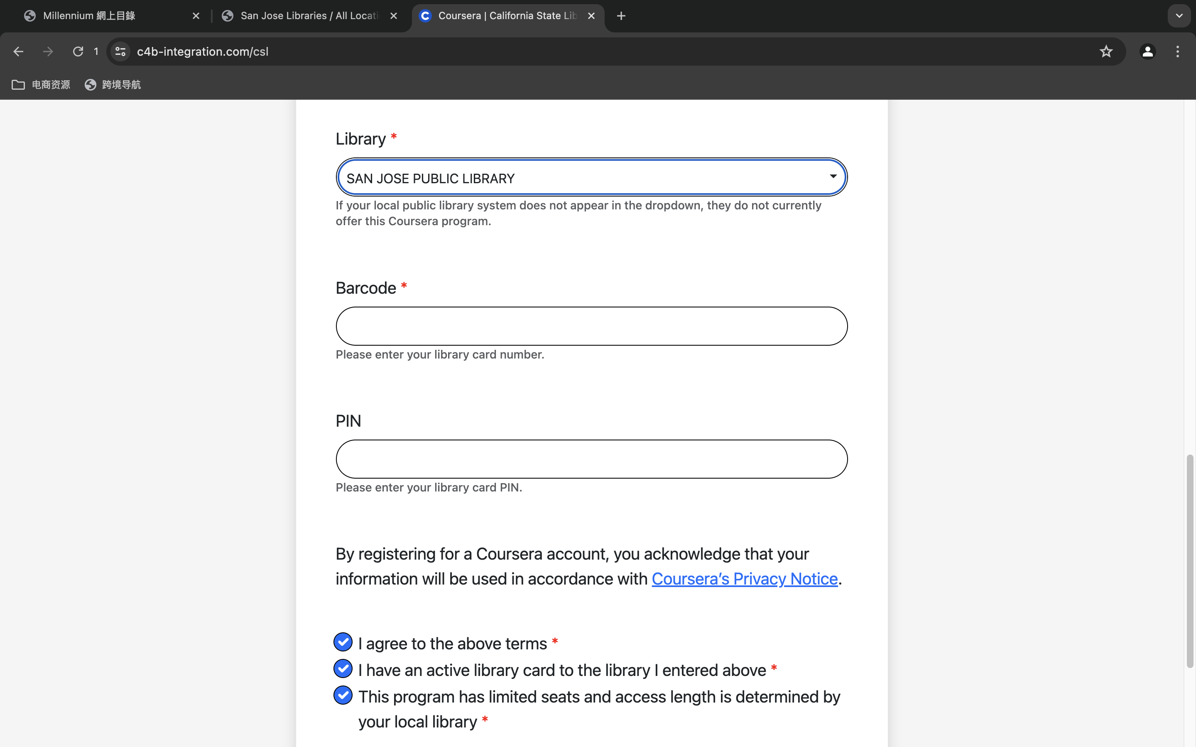This screenshot has height=747, width=1196.
Task: Focus the PIN input field
Action: (592, 459)
